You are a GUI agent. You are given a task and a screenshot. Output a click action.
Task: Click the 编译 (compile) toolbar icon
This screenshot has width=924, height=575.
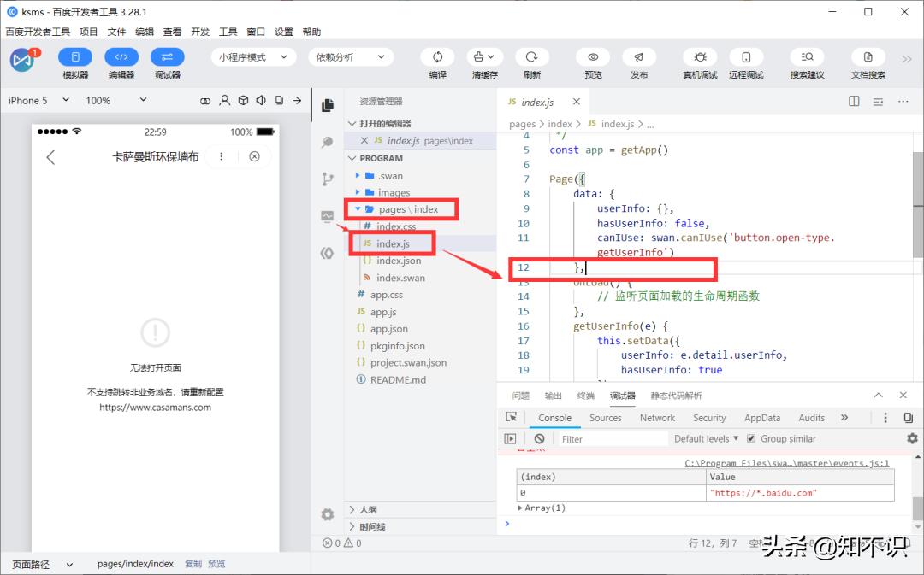437,57
